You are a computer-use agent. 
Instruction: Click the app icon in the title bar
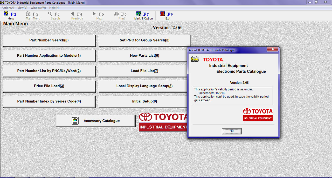pos(2,2)
